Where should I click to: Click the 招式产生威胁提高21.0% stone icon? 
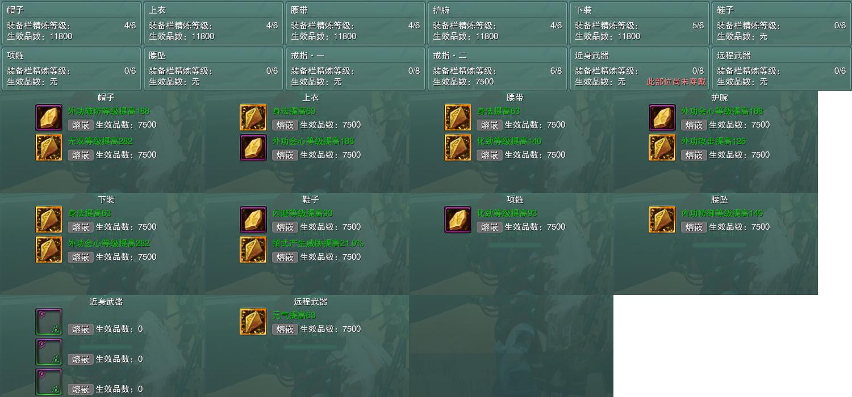coord(253,250)
